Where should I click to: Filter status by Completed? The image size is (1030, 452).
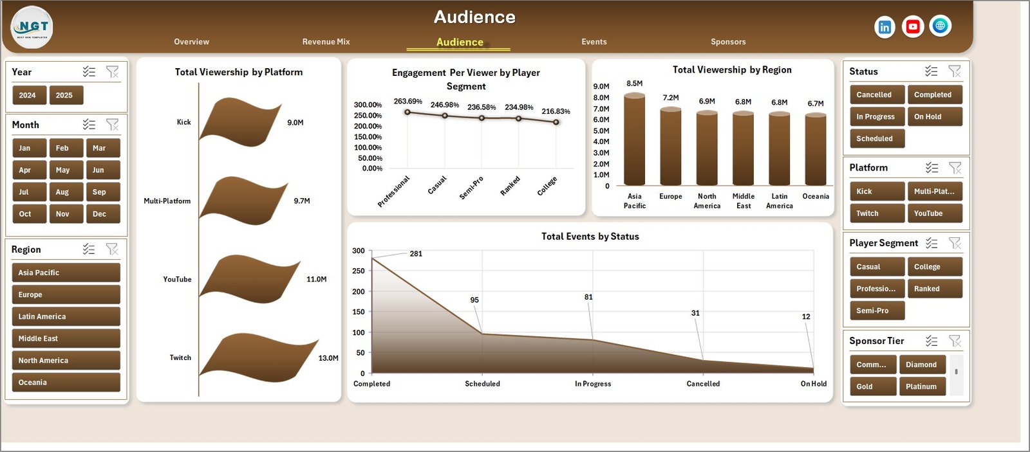(935, 95)
